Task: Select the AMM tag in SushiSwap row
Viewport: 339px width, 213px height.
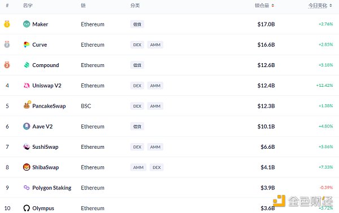Action: (155, 147)
